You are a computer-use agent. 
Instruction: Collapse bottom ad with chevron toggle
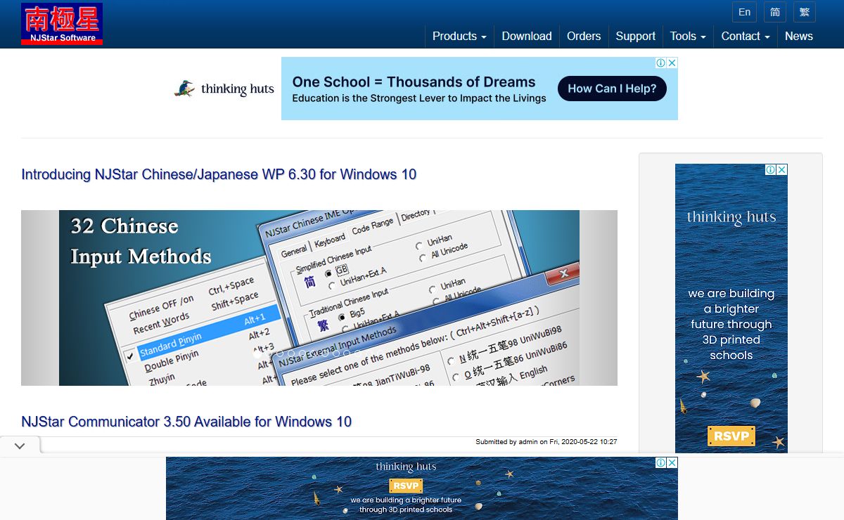point(20,446)
